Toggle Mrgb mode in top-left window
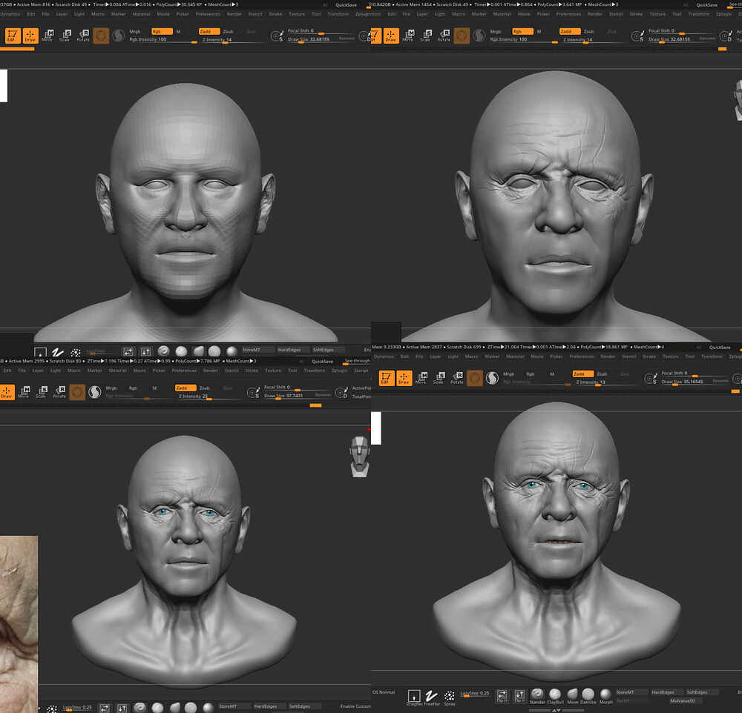 [135, 31]
